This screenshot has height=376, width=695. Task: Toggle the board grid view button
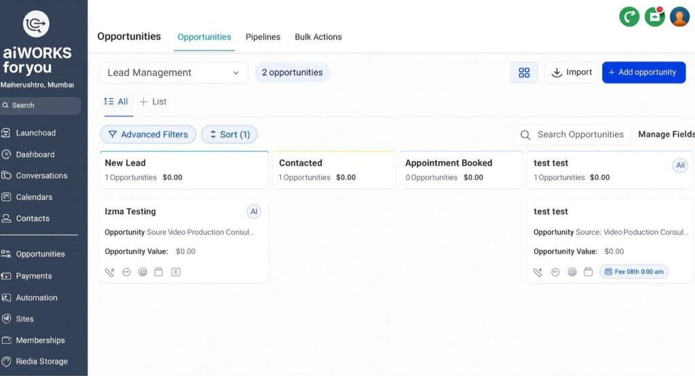coord(523,72)
